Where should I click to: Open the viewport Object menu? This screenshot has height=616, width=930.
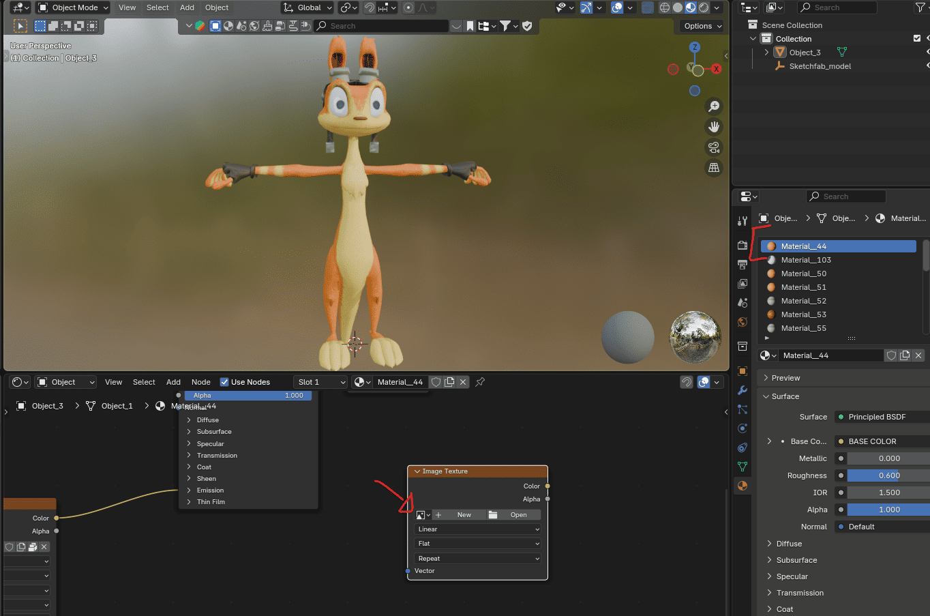tap(217, 8)
